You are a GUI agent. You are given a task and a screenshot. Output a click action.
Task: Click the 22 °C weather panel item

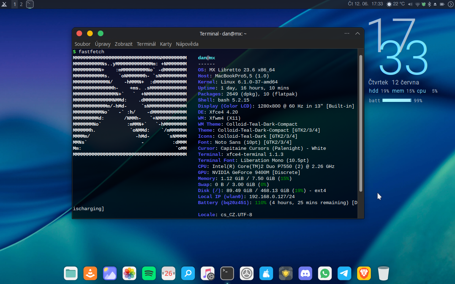[x=396, y=4]
